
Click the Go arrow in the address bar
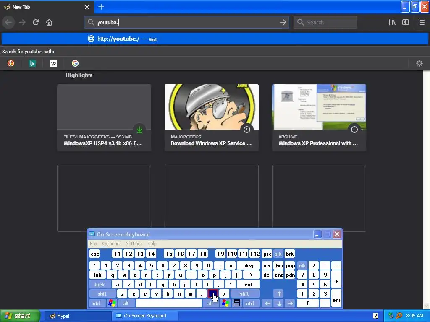tap(283, 22)
